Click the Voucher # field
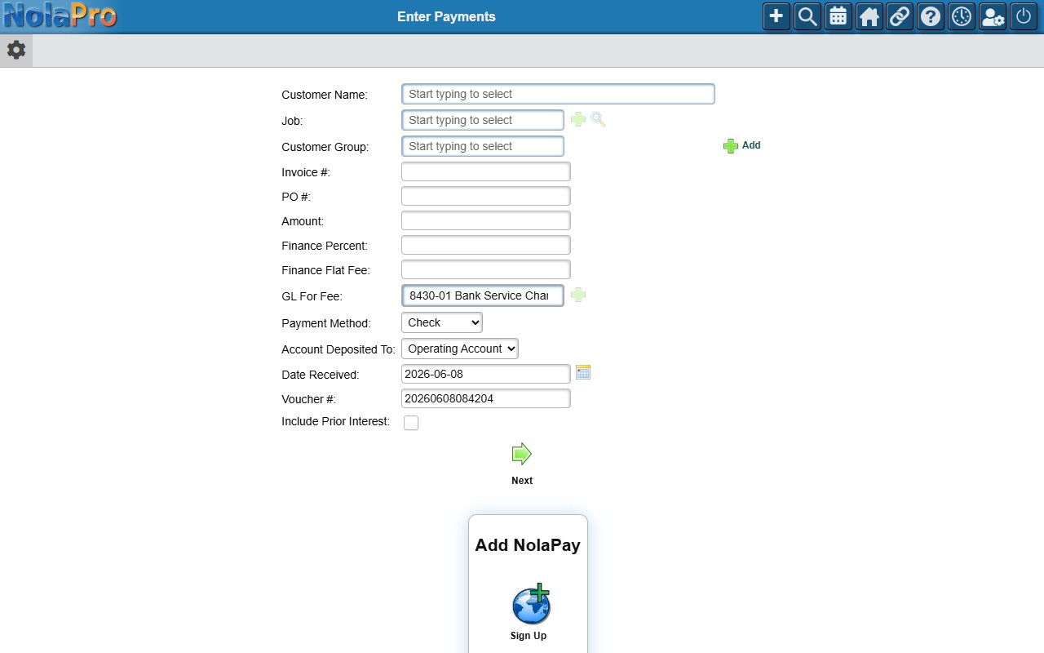This screenshot has width=1044, height=653. 486,398
